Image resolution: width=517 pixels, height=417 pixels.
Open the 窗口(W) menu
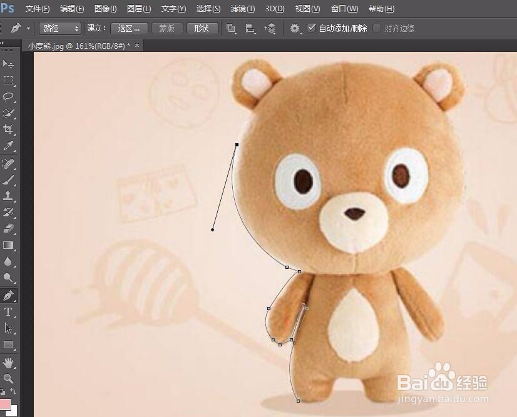pos(344,9)
